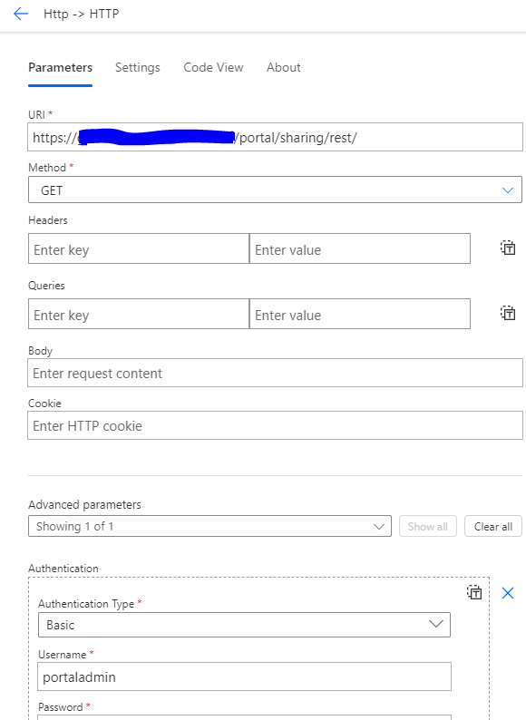
Task: Go back using the left arrow icon
Action: (21, 15)
